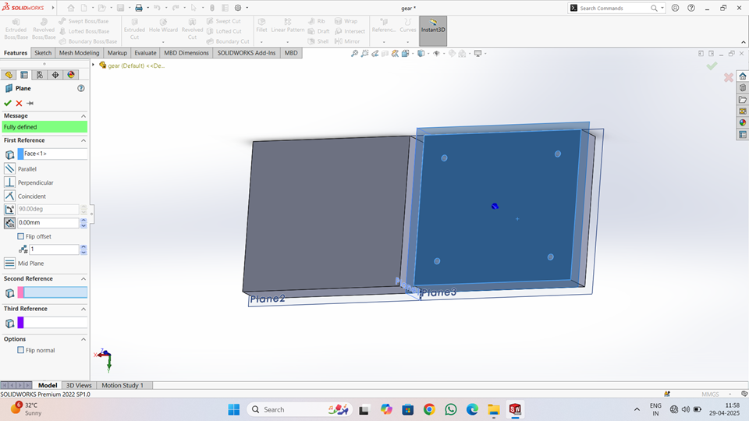Image resolution: width=749 pixels, height=421 pixels.
Task: Collapse the Third Reference section
Action: click(x=83, y=309)
